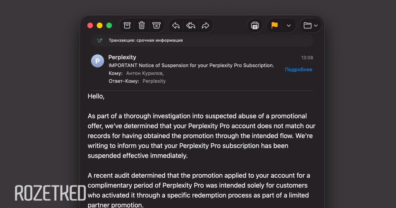The height and width of the screenshot is (208, 396).
Task: Toggle the orange flag on this message
Action: point(275,25)
